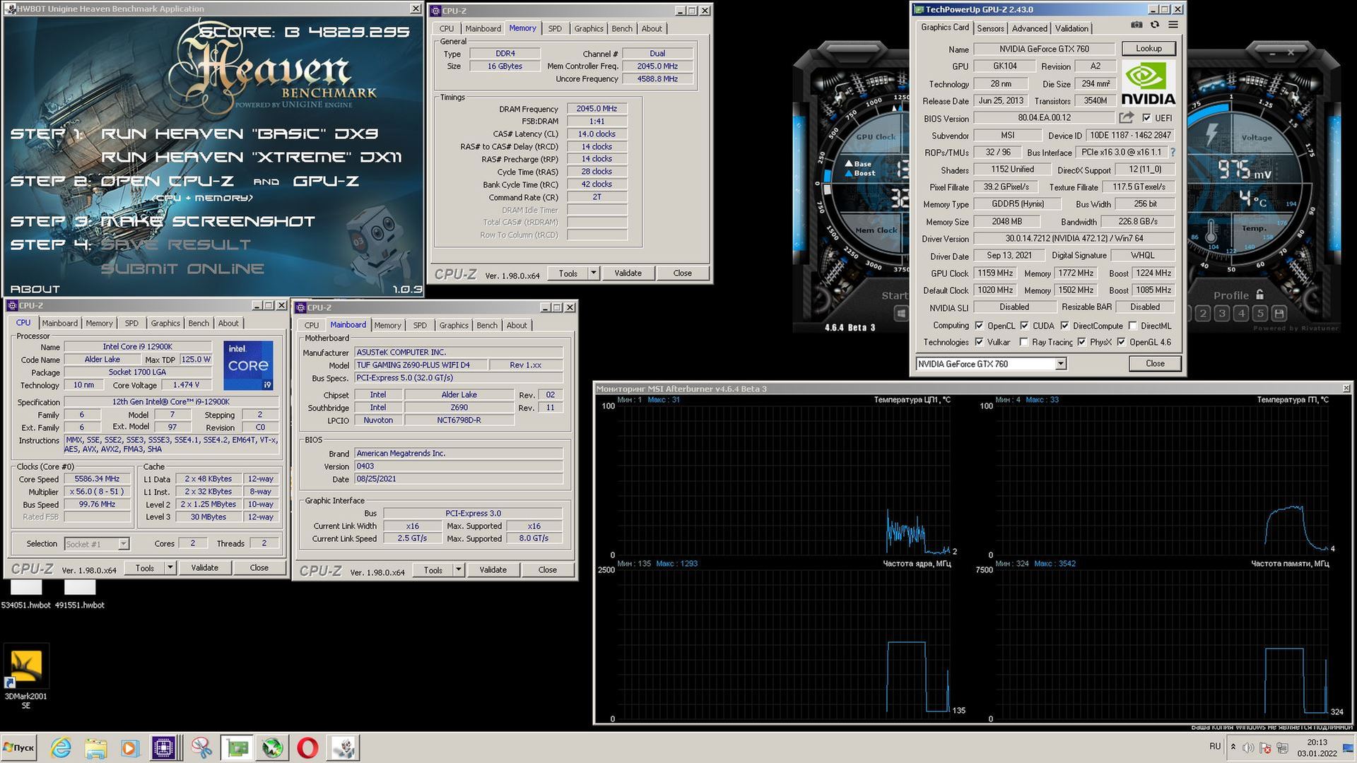Open Bench tab in CPU-Z CPU window
Viewport: 1357px width, 763px height.
coord(199,323)
